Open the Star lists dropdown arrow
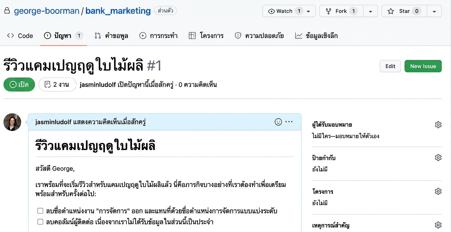This screenshot has width=451, height=232. click(x=434, y=11)
